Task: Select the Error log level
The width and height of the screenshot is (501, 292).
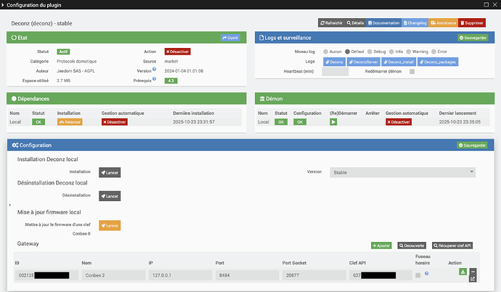Action: [433, 52]
